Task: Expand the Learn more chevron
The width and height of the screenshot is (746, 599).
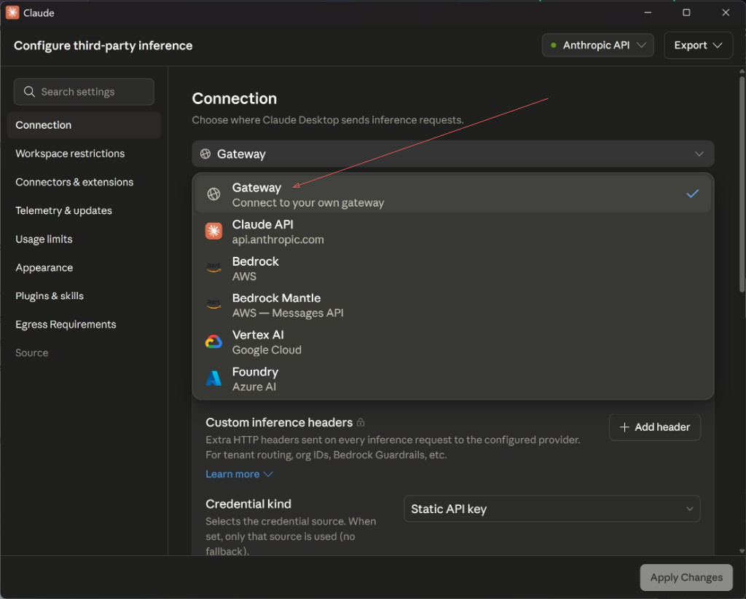Action: [268, 474]
